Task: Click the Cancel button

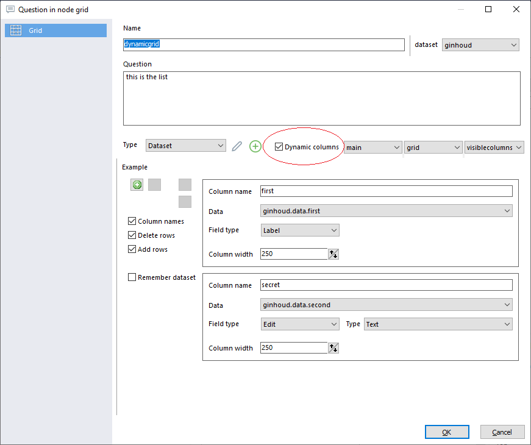Action: point(502,432)
